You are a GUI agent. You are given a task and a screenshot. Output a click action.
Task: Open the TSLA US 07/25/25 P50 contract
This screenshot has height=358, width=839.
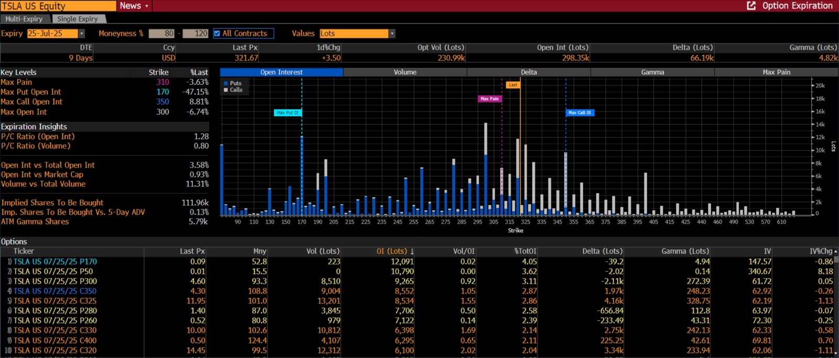coord(53,272)
